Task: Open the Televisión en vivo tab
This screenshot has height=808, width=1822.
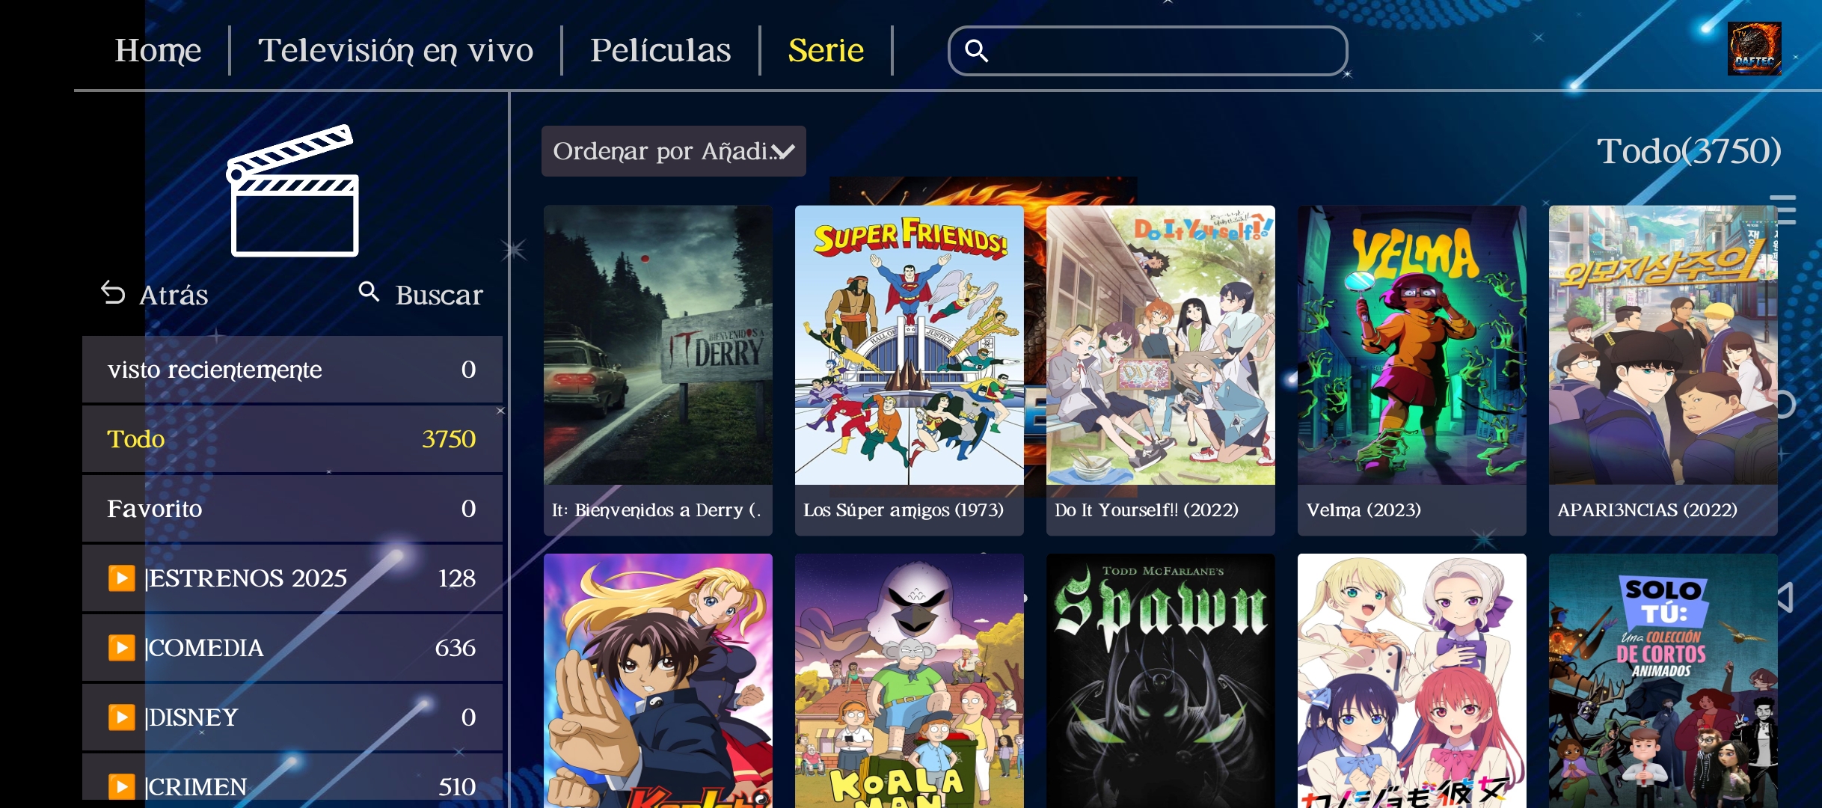Action: tap(396, 51)
